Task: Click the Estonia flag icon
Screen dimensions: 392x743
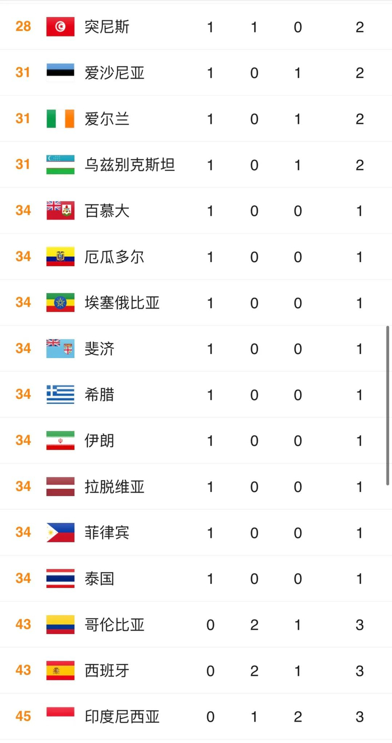Action: [60, 73]
